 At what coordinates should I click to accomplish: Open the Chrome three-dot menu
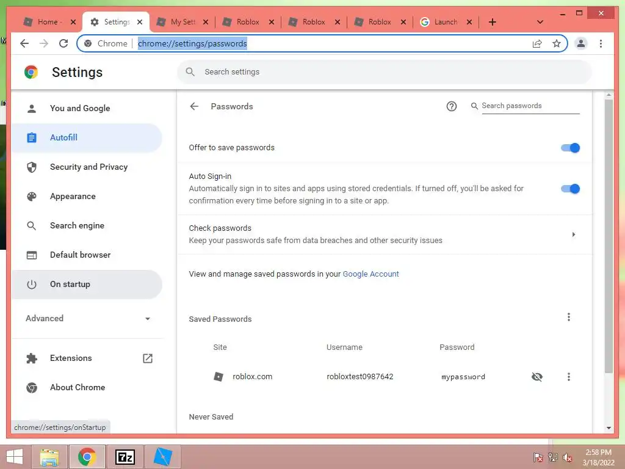[x=601, y=43]
